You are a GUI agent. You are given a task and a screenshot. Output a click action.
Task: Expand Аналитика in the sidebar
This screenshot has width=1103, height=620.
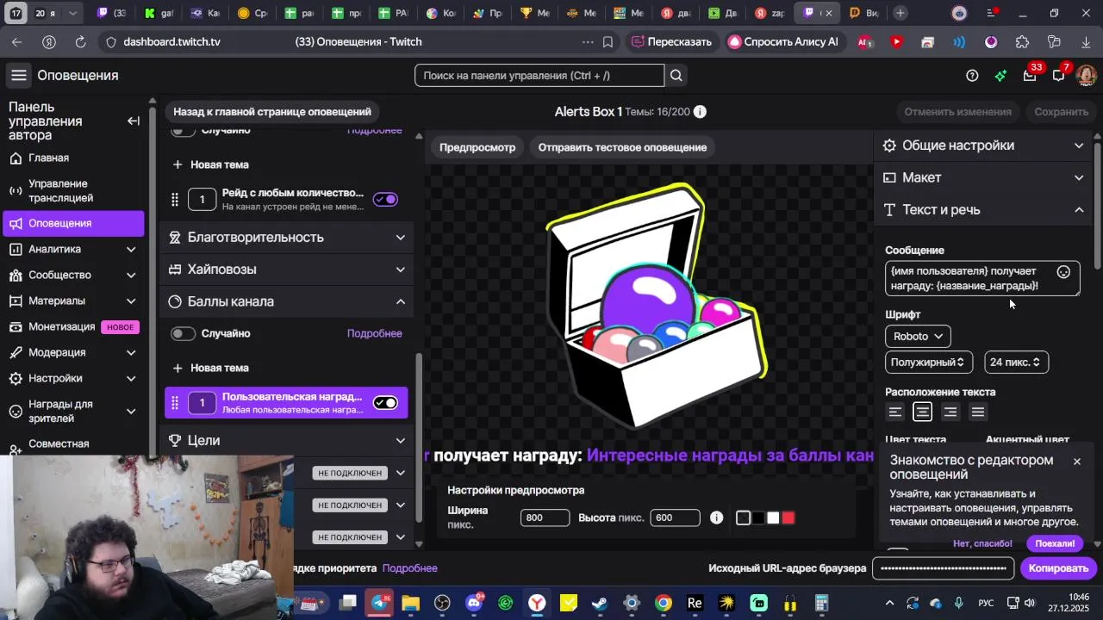[x=73, y=250]
